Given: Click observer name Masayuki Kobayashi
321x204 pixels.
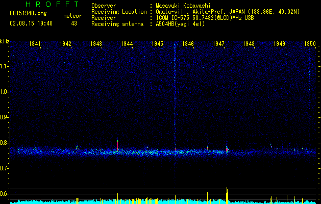Looking at the screenshot, I should 183,6.
